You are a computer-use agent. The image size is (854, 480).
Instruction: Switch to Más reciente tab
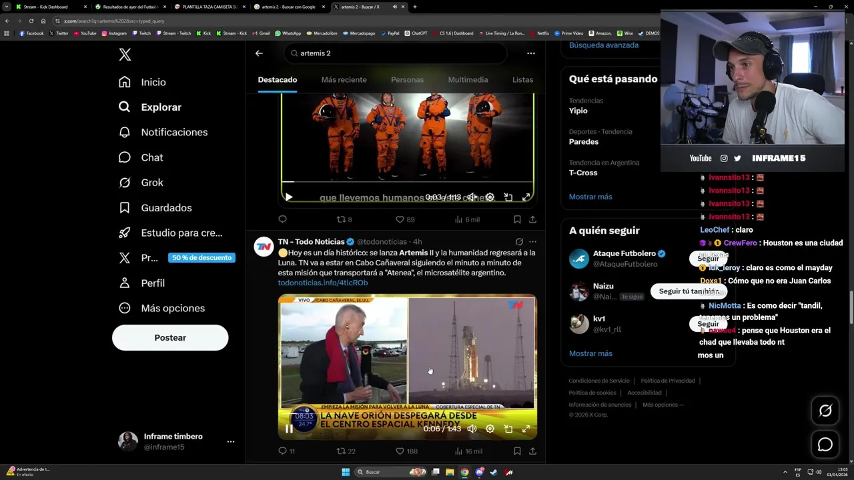pos(344,80)
